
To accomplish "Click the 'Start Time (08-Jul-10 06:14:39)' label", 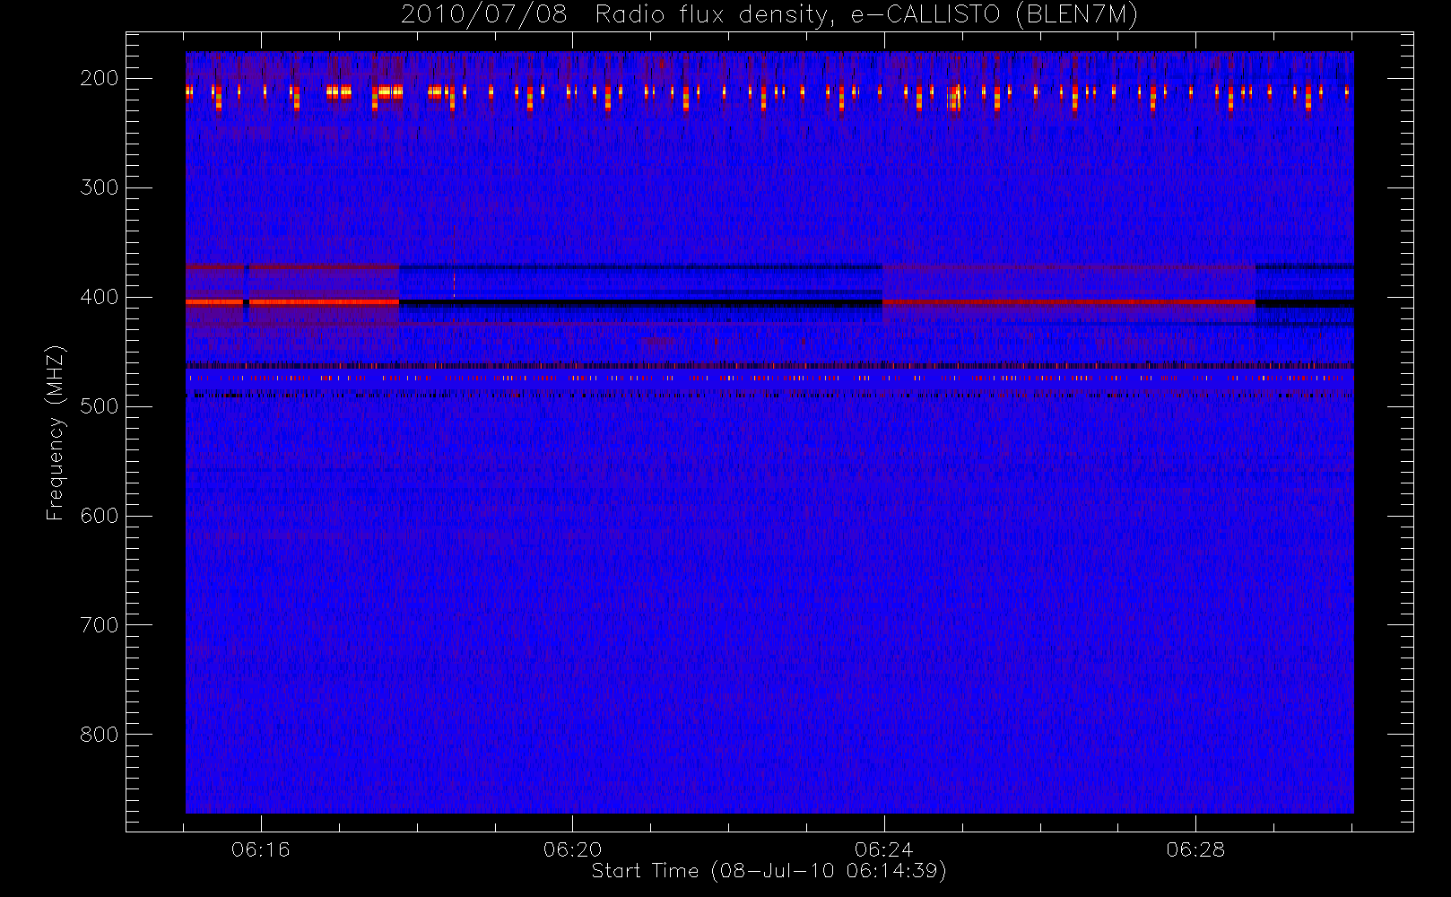I will click(x=769, y=871).
